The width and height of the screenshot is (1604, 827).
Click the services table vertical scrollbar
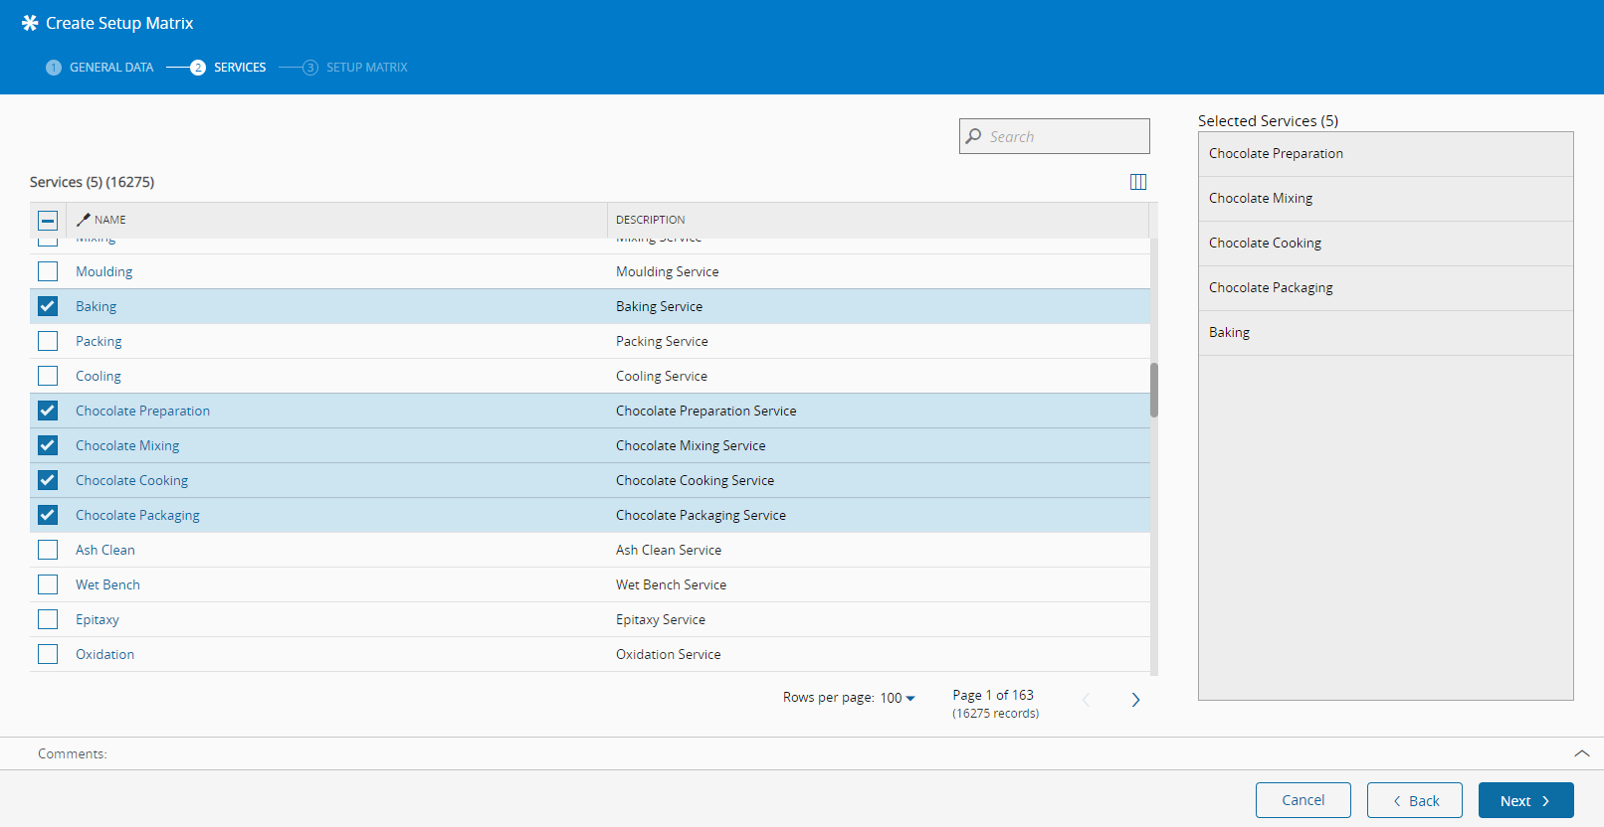pyautogui.click(x=1154, y=390)
